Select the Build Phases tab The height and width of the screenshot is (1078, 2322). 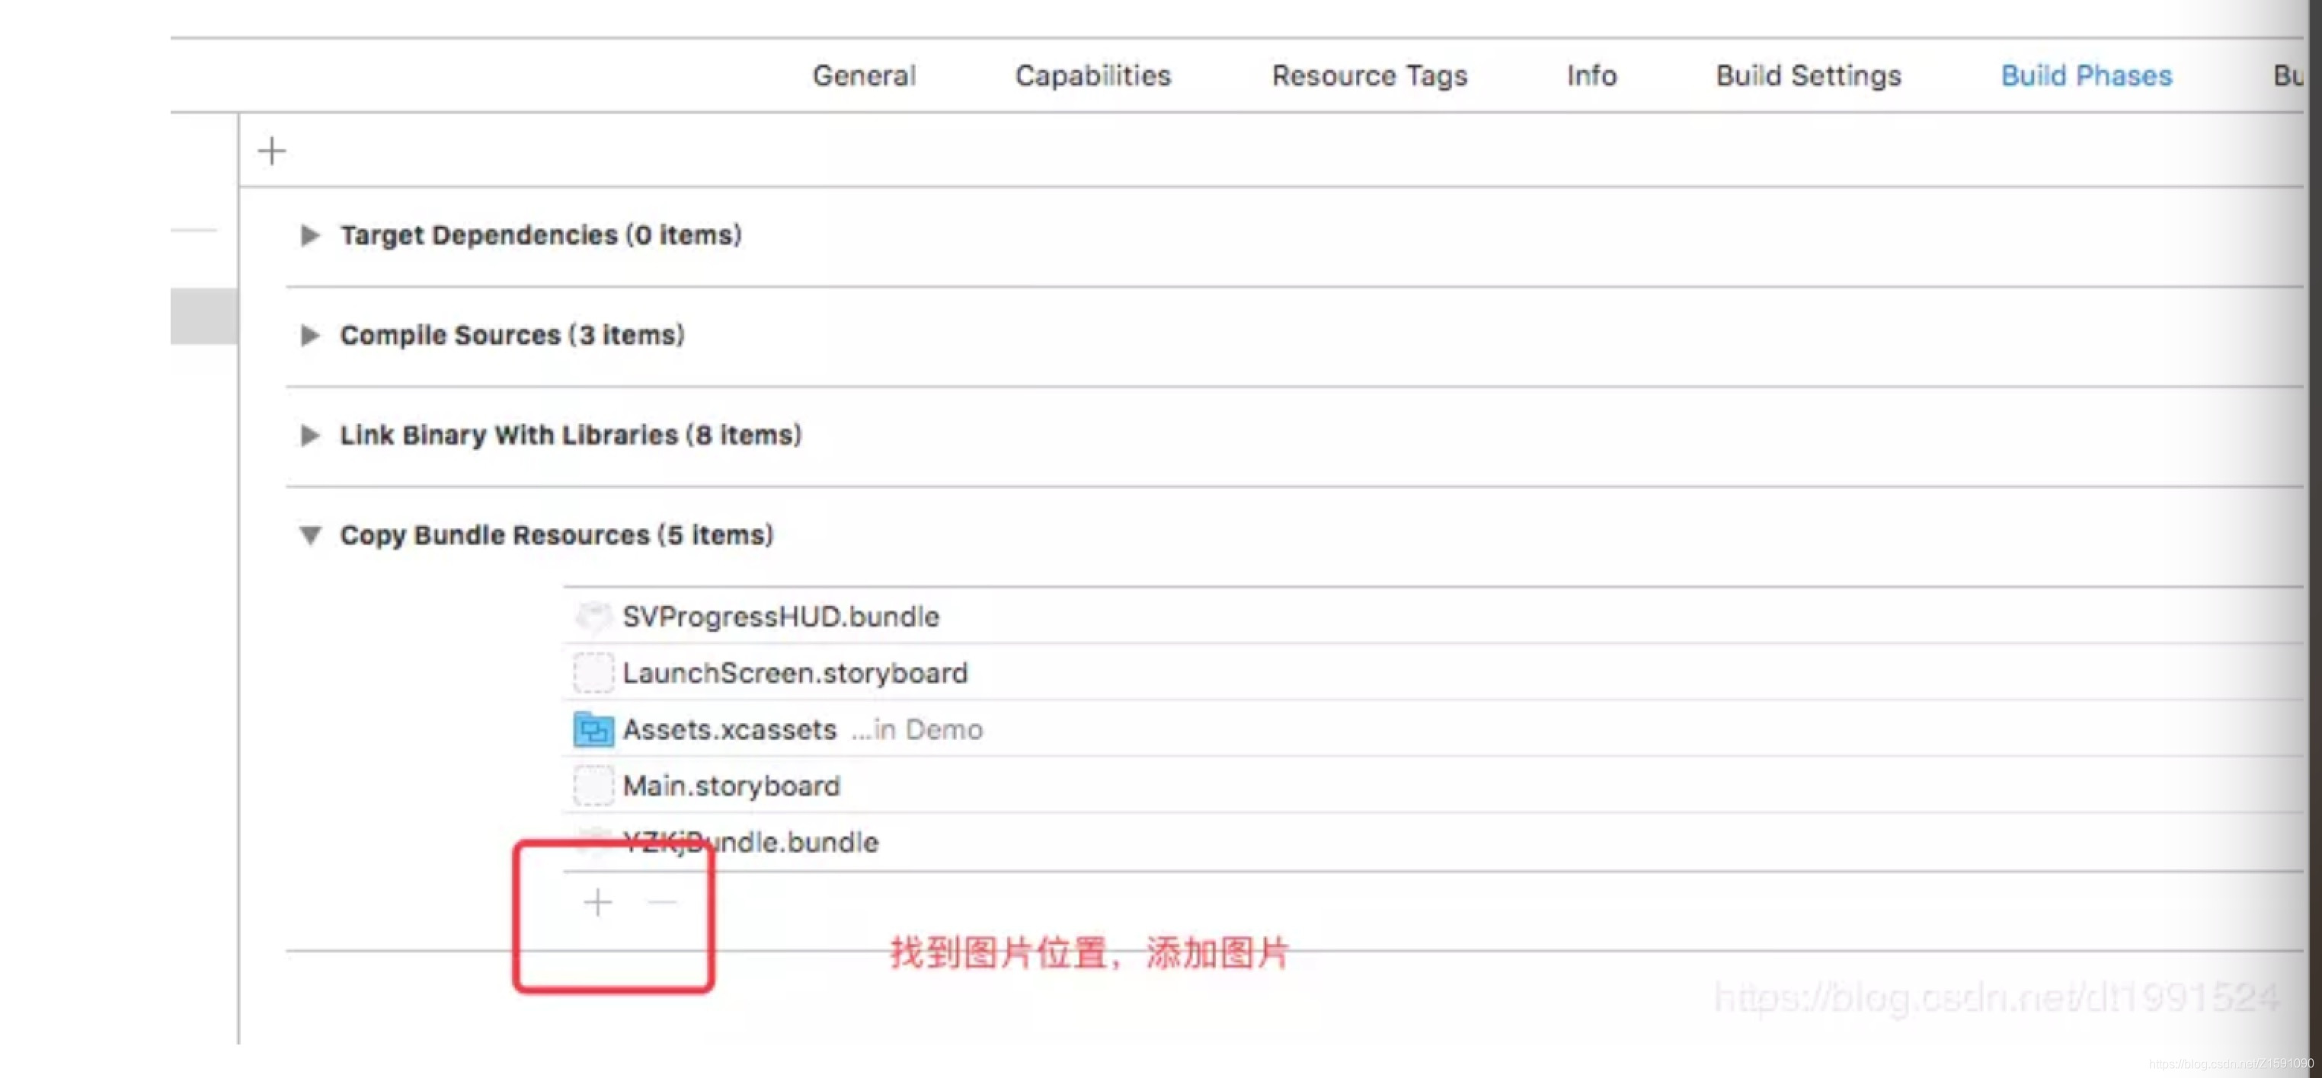pos(2086,75)
